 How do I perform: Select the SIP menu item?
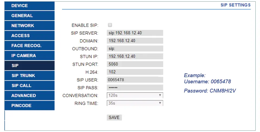29,66
